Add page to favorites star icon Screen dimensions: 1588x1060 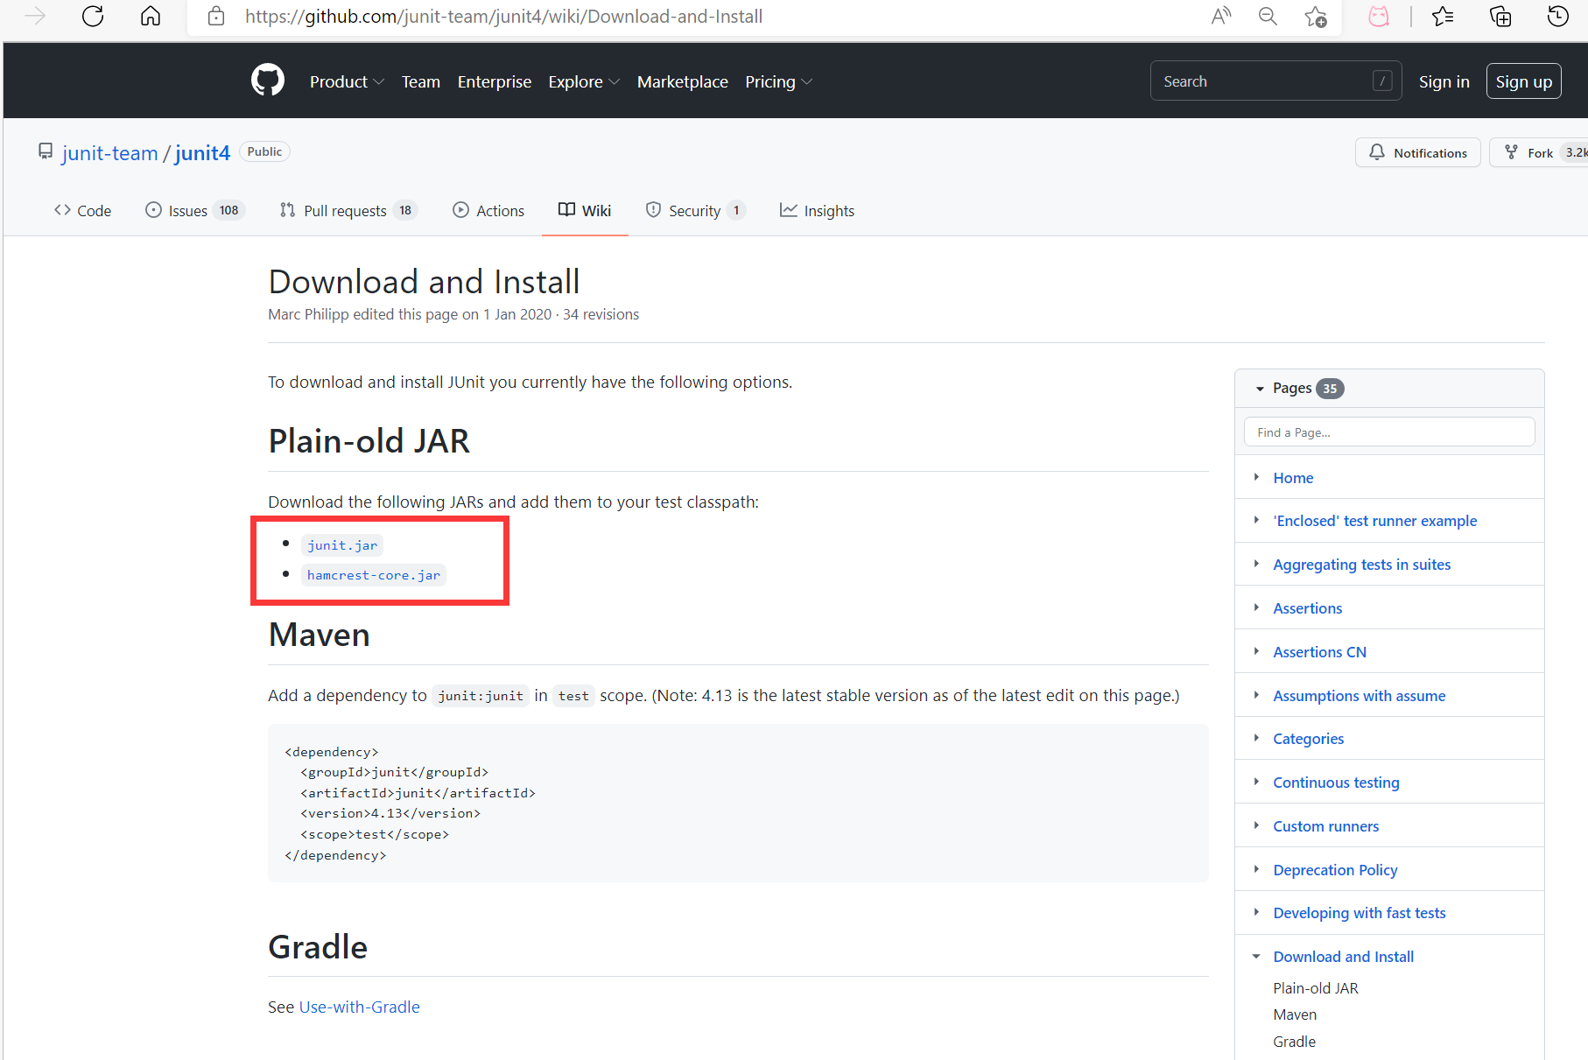point(1315,17)
